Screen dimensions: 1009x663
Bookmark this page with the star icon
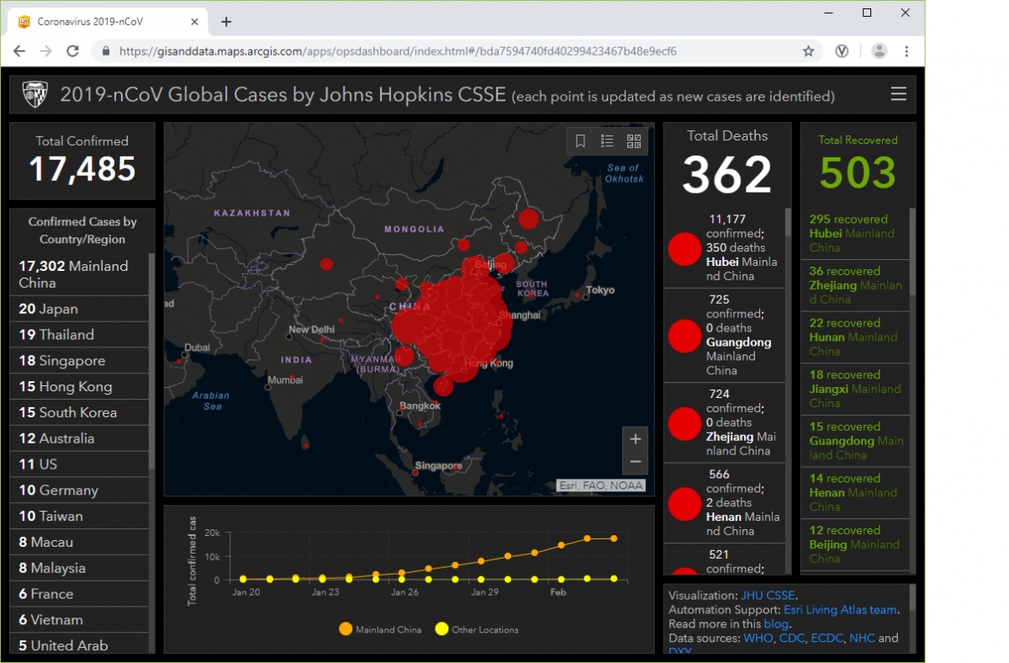click(808, 51)
